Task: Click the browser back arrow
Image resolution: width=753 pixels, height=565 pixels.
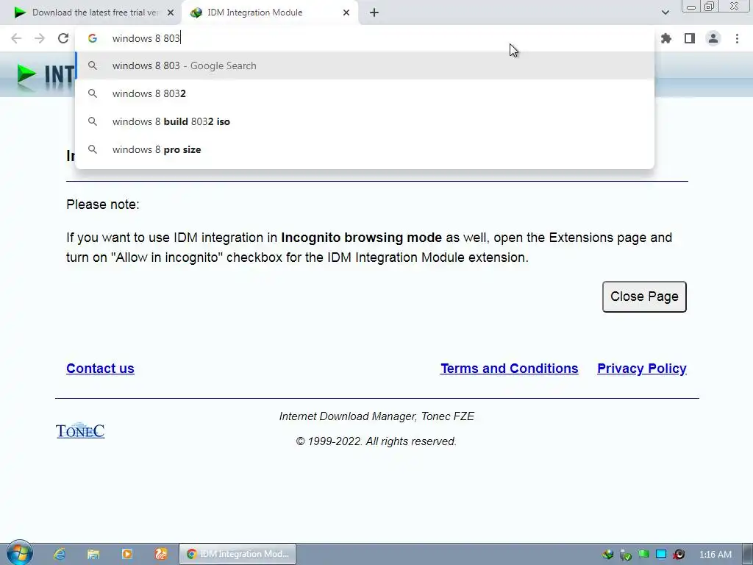Action: click(x=16, y=38)
